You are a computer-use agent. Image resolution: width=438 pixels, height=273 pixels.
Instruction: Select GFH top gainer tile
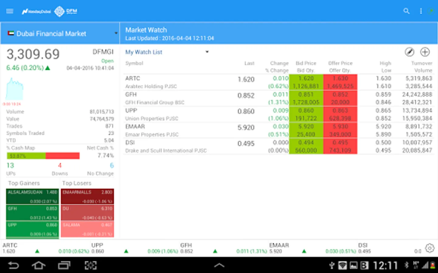(x=33, y=213)
